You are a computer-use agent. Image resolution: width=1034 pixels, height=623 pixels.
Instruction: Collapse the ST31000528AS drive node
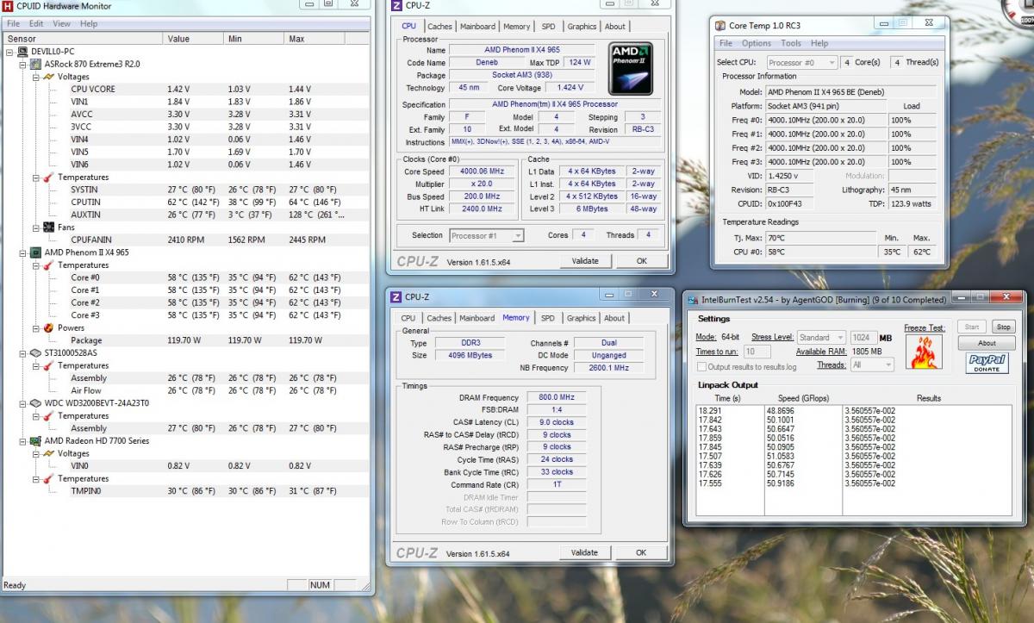[23, 352]
